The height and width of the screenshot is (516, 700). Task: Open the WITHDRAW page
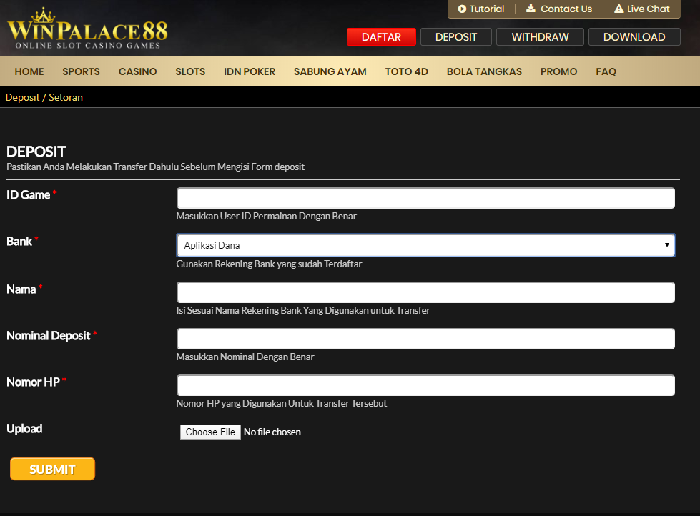click(540, 37)
